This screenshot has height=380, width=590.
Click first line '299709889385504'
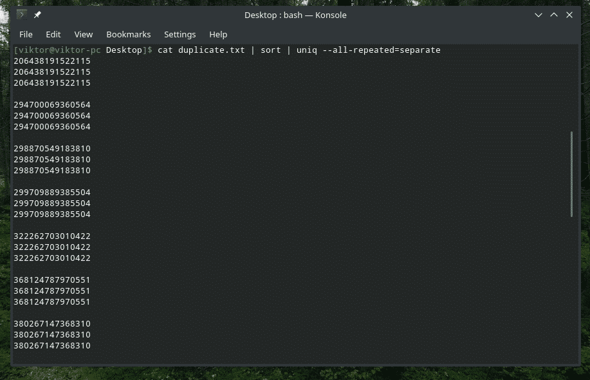(52, 192)
